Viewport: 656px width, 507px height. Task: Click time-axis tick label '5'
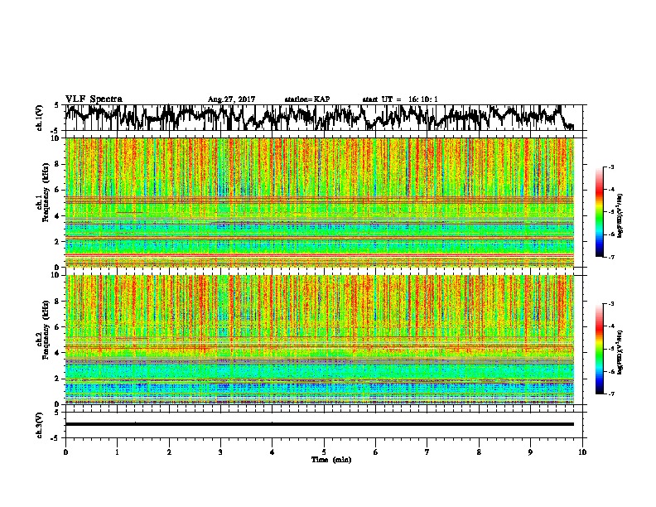click(324, 452)
